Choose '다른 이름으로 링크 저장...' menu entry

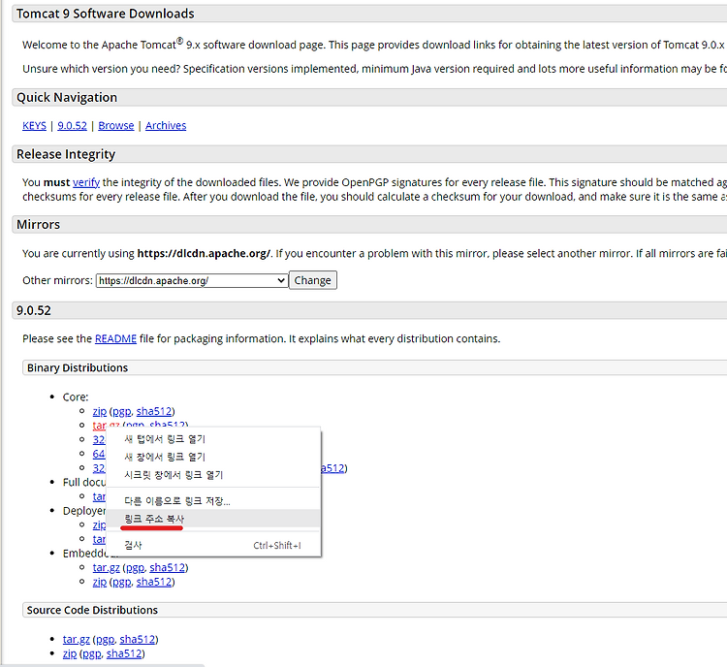[x=214, y=501]
